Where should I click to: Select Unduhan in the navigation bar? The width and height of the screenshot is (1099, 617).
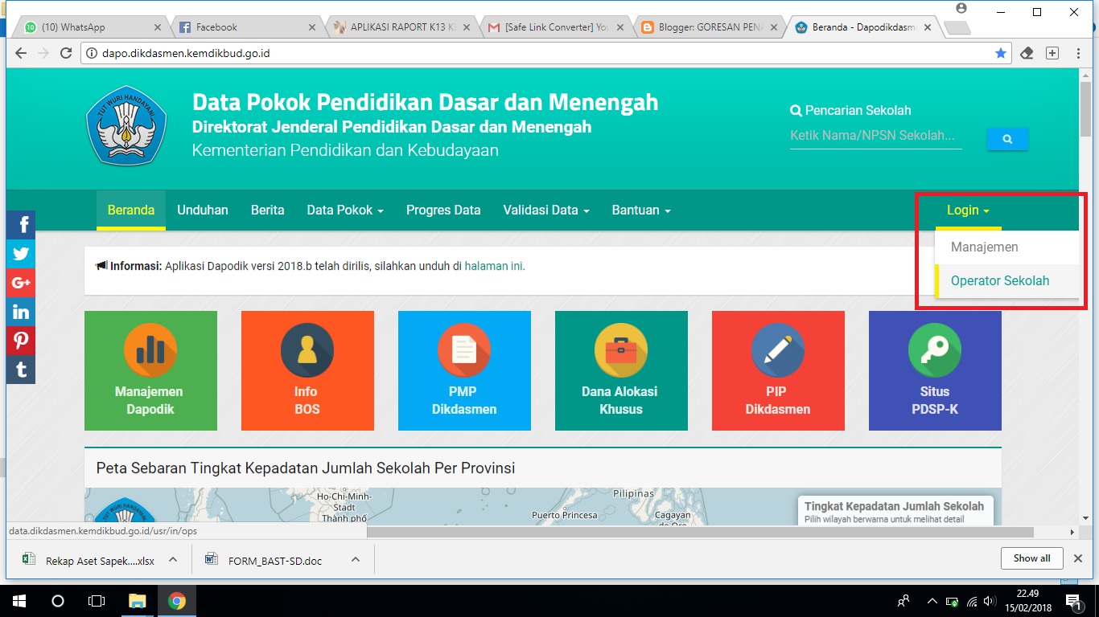click(203, 210)
